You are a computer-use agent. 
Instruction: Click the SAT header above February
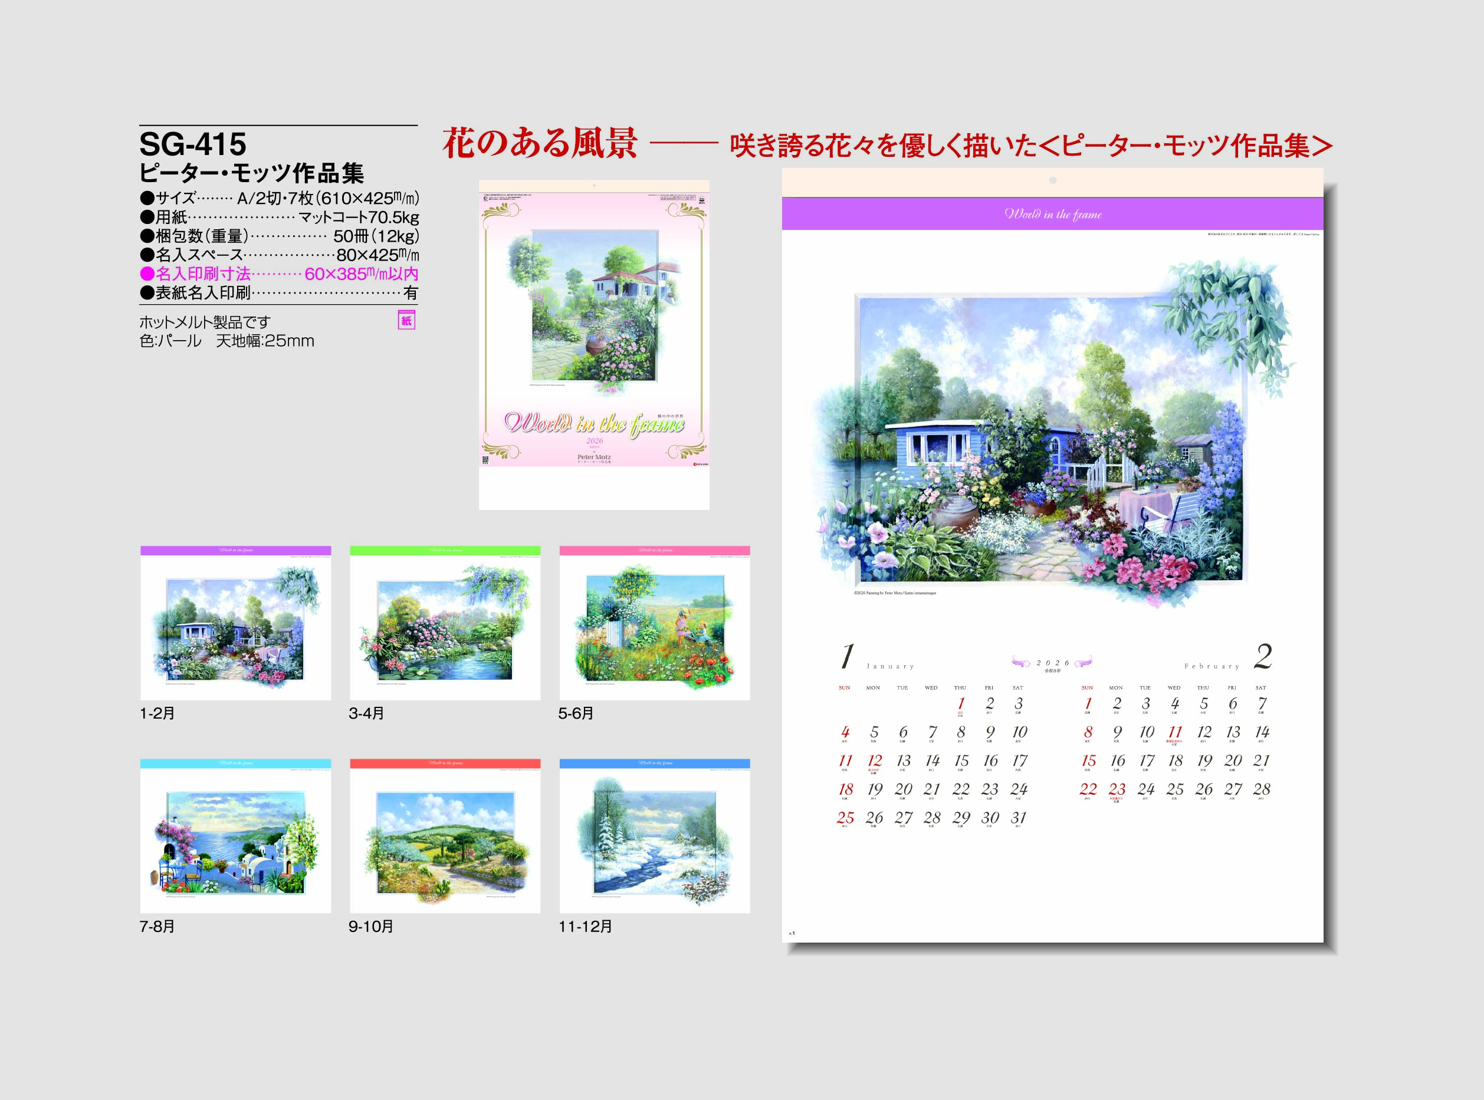point(1260,687)
